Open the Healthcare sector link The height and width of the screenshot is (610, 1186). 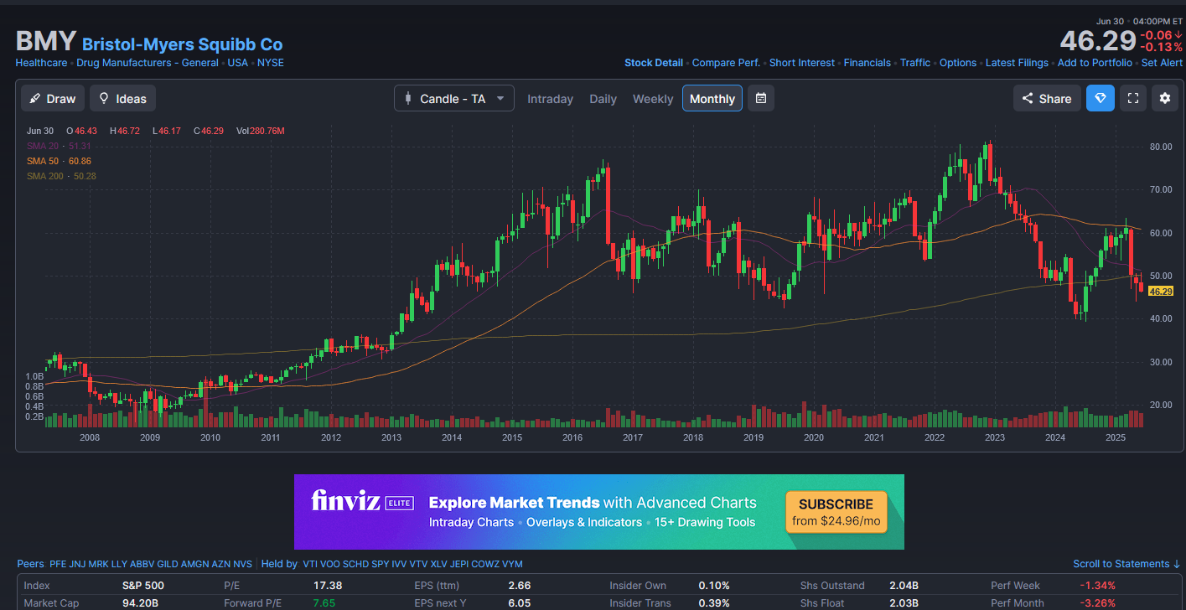[x=42, y=63]
